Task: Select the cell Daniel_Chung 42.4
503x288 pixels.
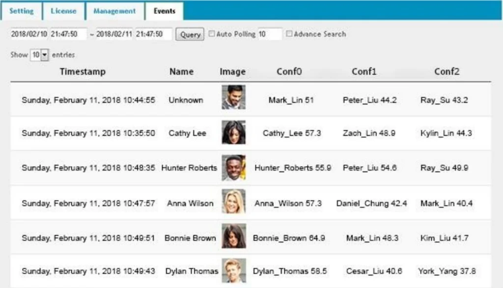Action: (371, 203)
